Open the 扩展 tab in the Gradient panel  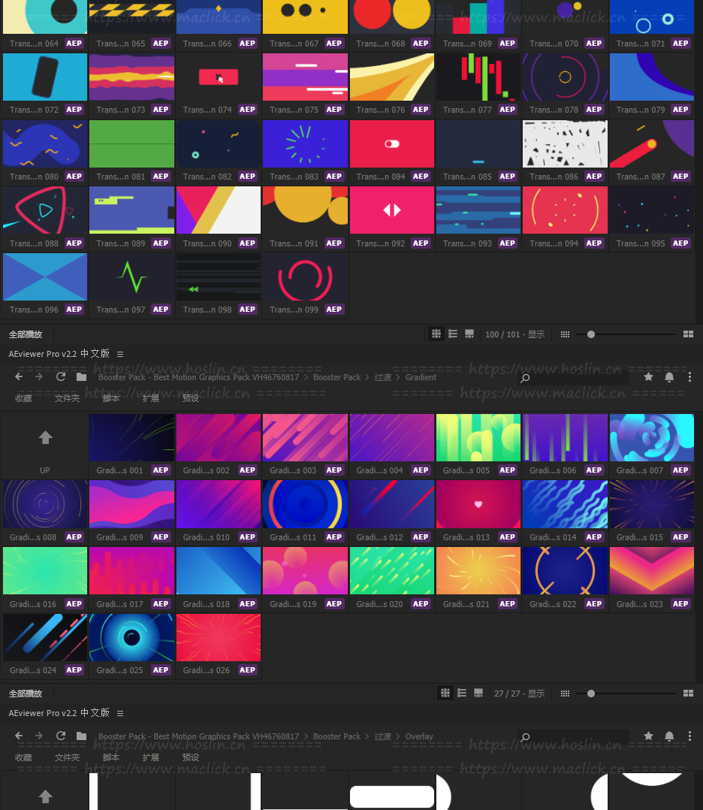pos(151,398)
